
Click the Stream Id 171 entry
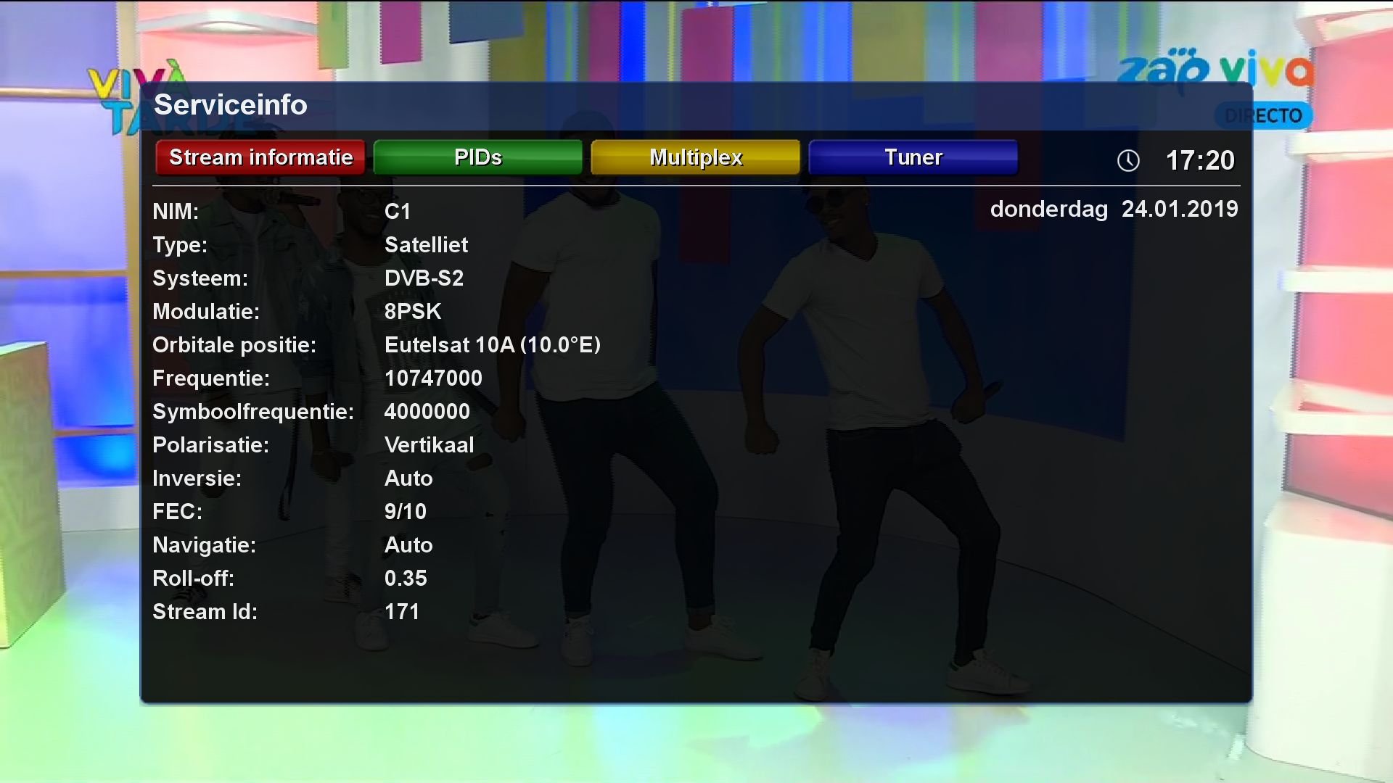(402, 611)
